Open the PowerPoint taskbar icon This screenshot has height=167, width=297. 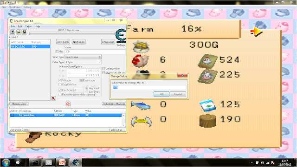point(62,163)
